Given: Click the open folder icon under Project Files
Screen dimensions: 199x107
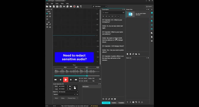Looking at the screenshot, I should point(136,54).
